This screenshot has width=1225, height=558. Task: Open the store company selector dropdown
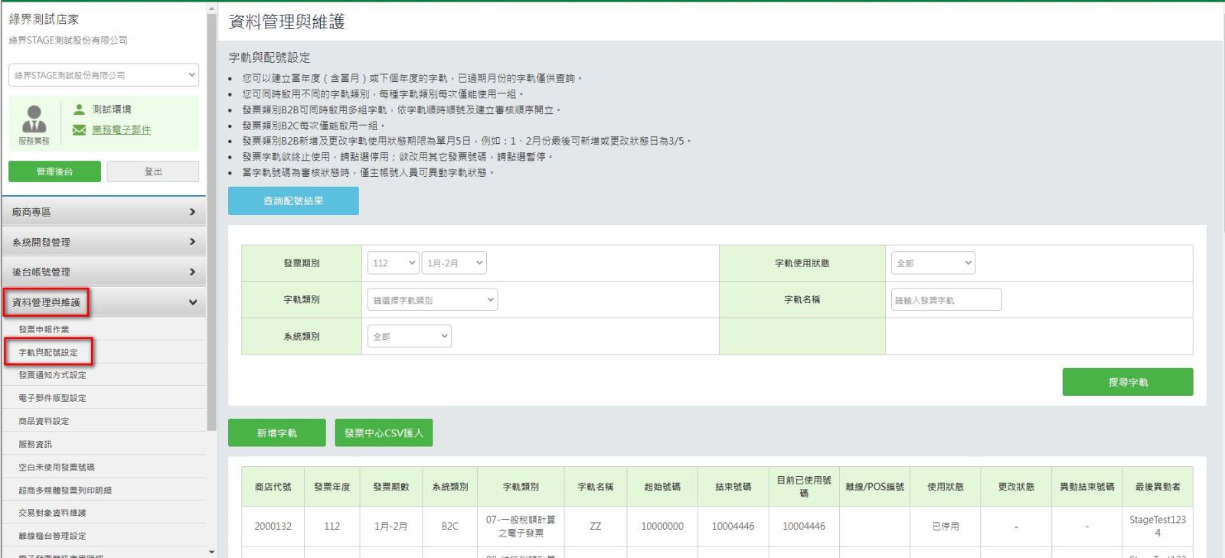click(x=103, y=75)
